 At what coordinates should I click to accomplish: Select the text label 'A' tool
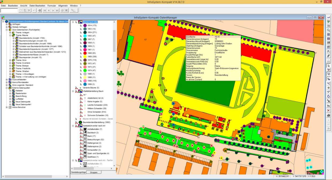pos(329,101)
